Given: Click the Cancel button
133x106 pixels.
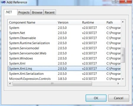Looking at the screenshot, I should [119, 98].
